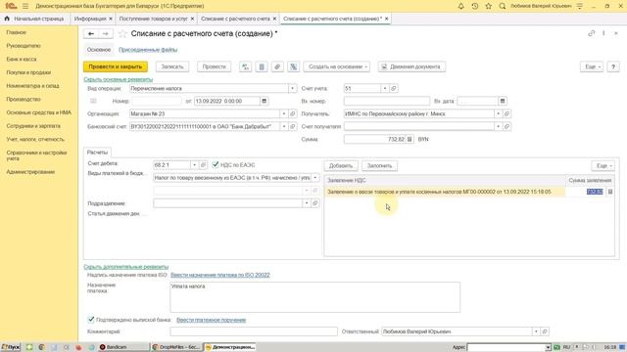Open the Подразделение card icon
Screen dimensions: 627x352
[315, 203]
